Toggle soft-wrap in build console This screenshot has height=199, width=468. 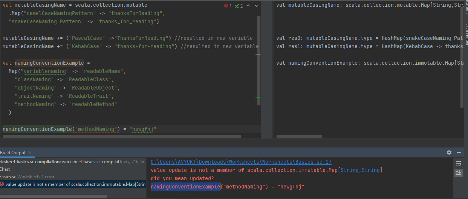459,163
